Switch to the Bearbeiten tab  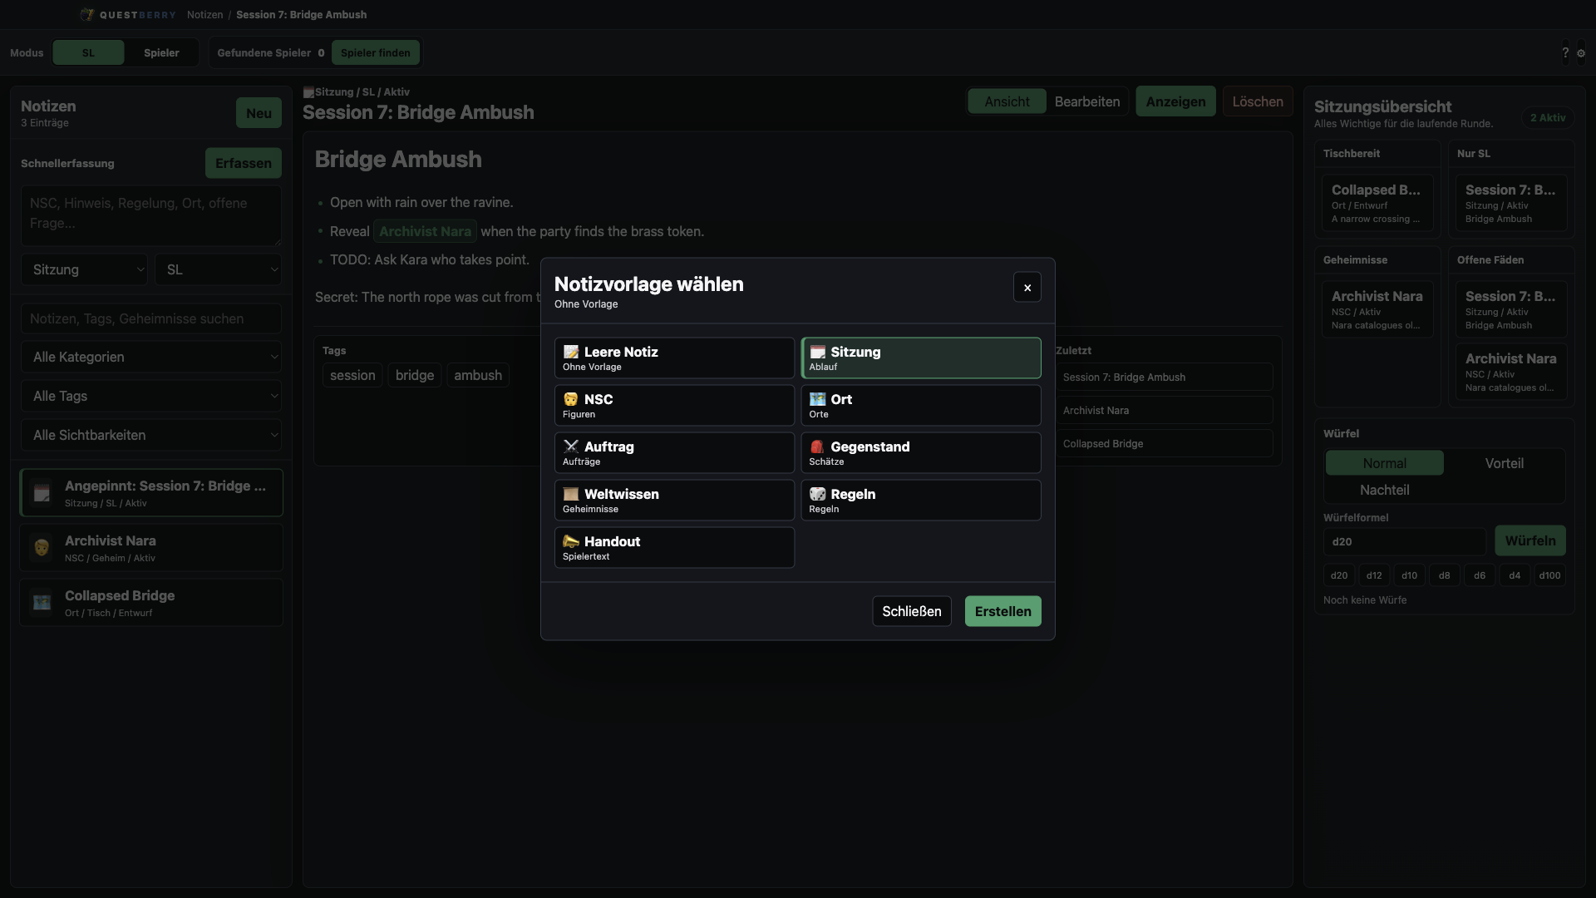[x=1086, y=101]
